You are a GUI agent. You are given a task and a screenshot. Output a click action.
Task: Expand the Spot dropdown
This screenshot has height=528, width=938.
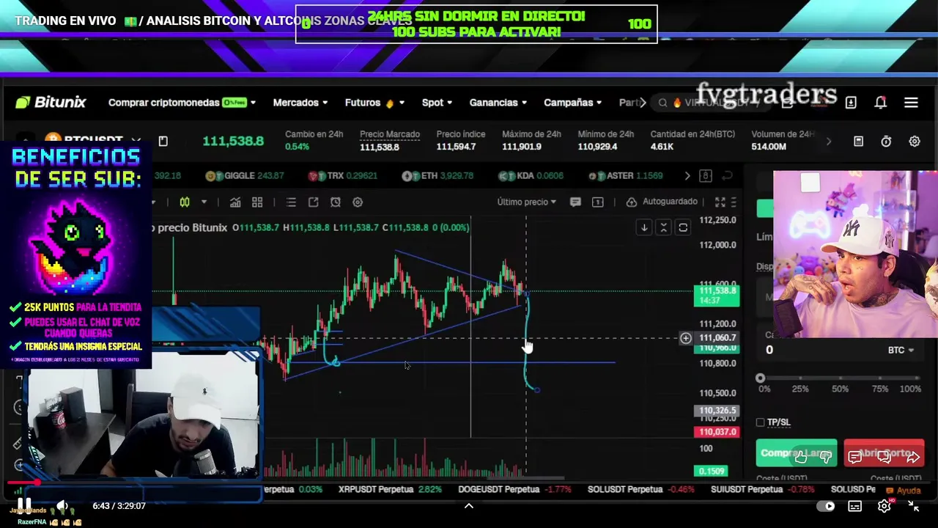(x=437, y=103)
